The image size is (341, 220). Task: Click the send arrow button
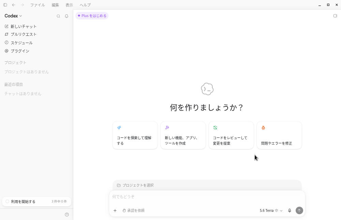(299, 210)
